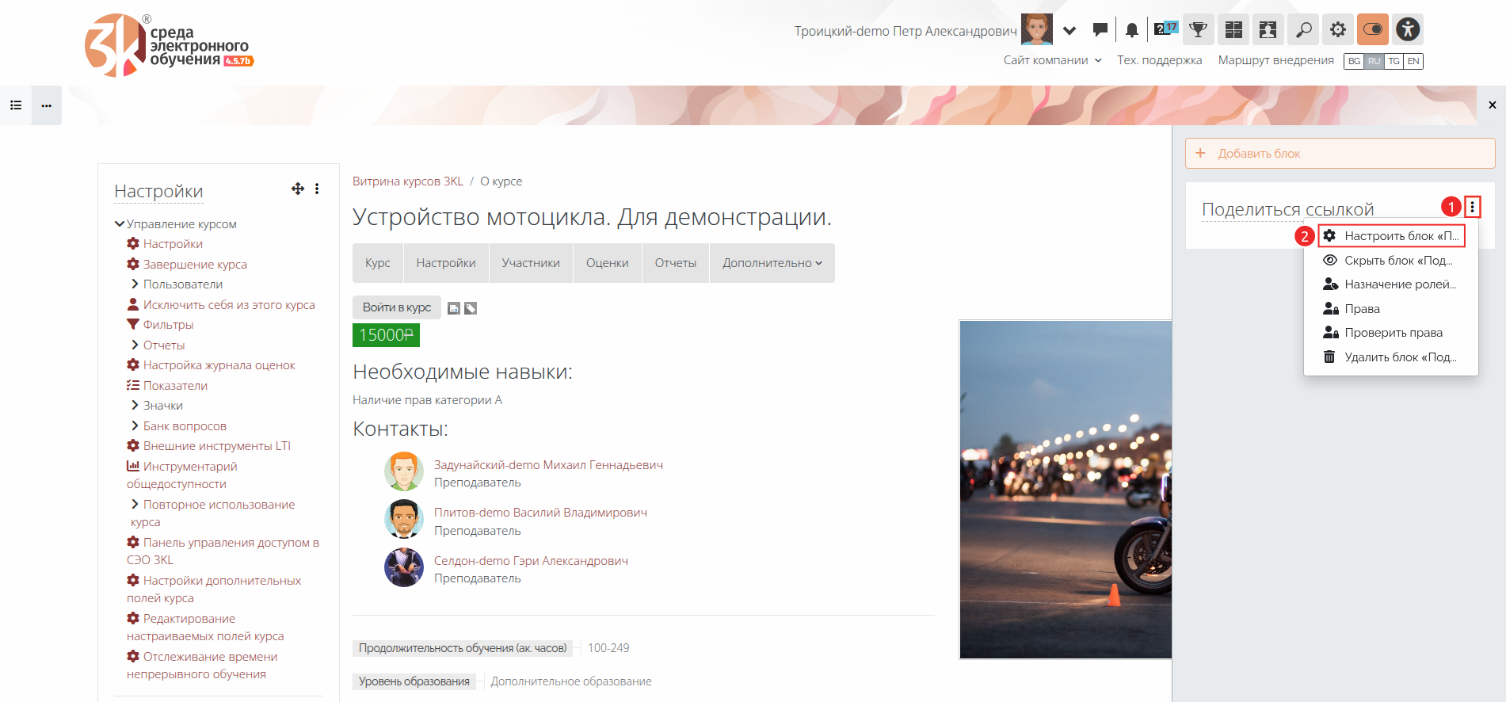Open the achievements trophy icon
This screenshot has width=1506, height=702.
[x=1198, y=30]
